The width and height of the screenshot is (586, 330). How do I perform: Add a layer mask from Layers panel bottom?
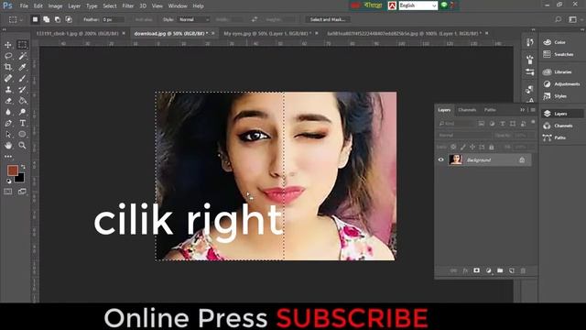[x=476, y=270]
